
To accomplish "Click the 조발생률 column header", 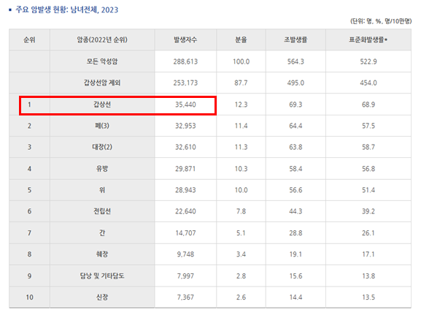I will (x=296, y=39).
